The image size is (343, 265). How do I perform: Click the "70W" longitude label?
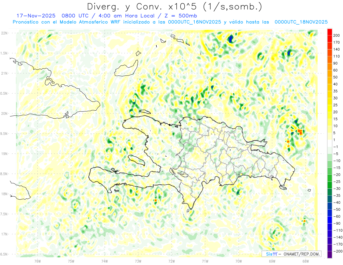point(239,261)
